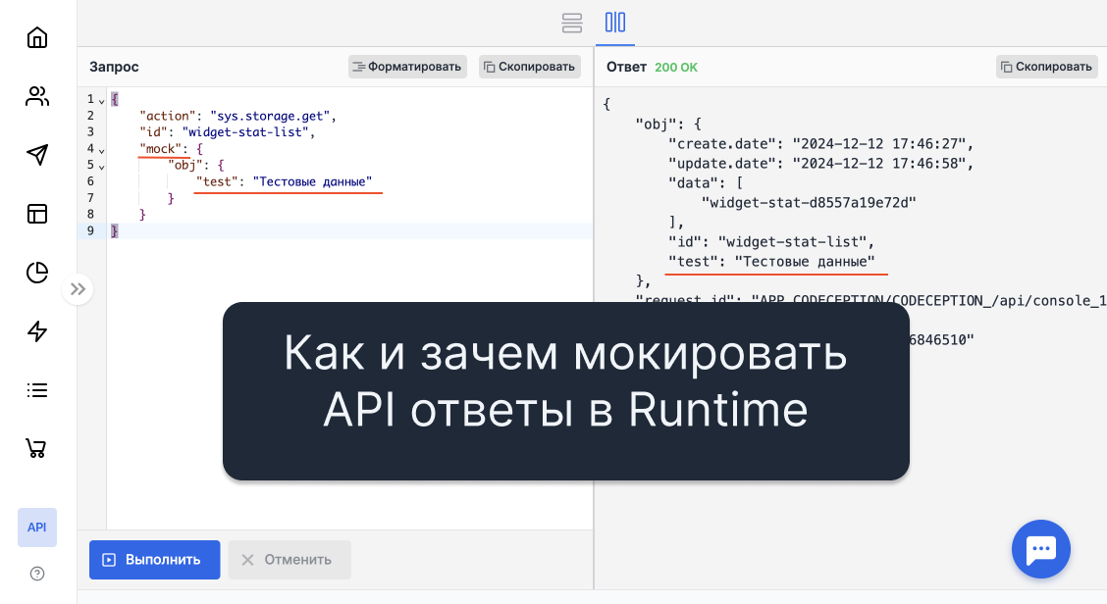Click the "update.date" response line
Viewport: 1107px width, 604px height.
tap(821, 164)
